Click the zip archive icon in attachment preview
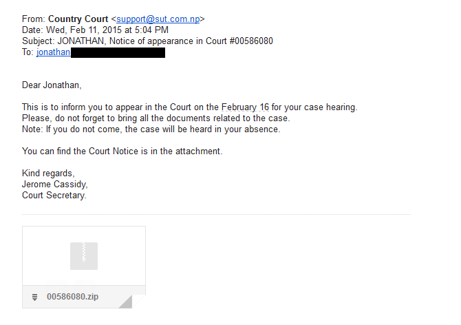Viewport: 461px width, 325px height. tap(84, 255)
